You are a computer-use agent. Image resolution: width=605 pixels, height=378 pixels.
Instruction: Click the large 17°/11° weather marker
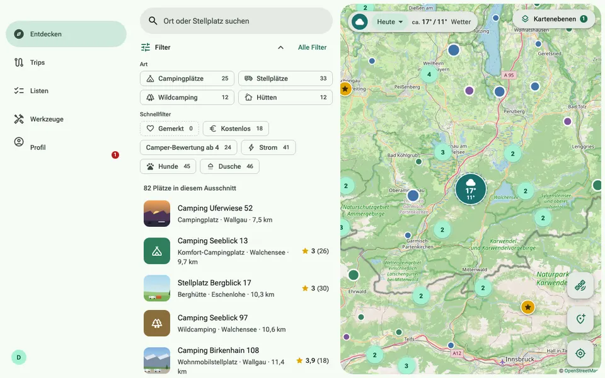(x=470, y=189)
